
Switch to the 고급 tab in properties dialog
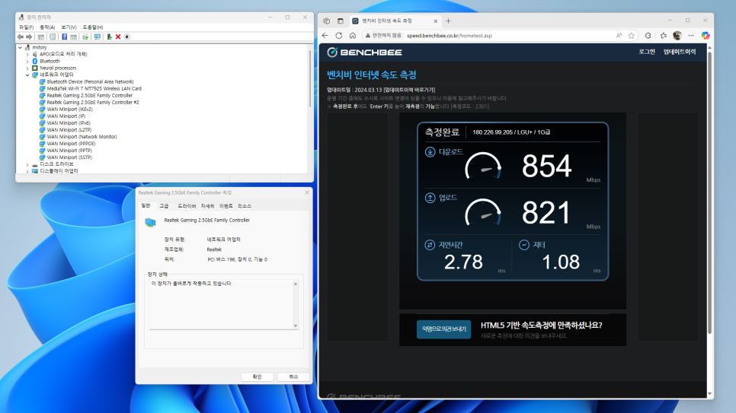pos(164,206)
